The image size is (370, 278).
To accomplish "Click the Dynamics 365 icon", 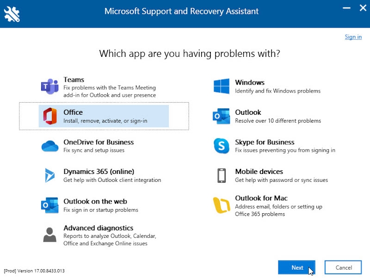I will click(x=50, y=176).
